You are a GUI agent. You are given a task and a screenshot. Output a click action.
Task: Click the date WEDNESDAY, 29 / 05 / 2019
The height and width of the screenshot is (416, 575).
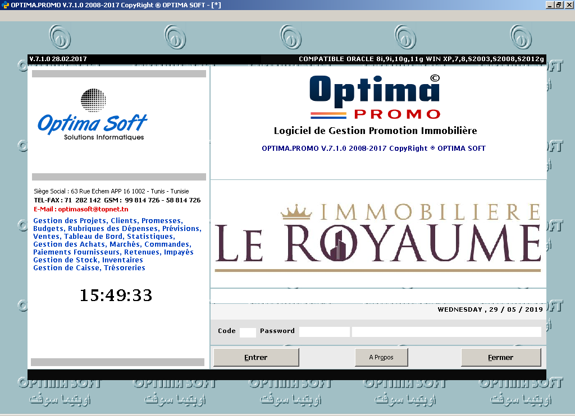click(490, 310)
